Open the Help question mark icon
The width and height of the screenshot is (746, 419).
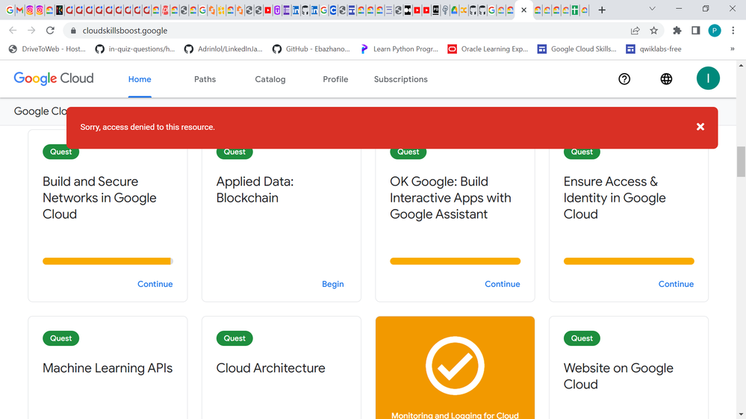click(624, 79)
